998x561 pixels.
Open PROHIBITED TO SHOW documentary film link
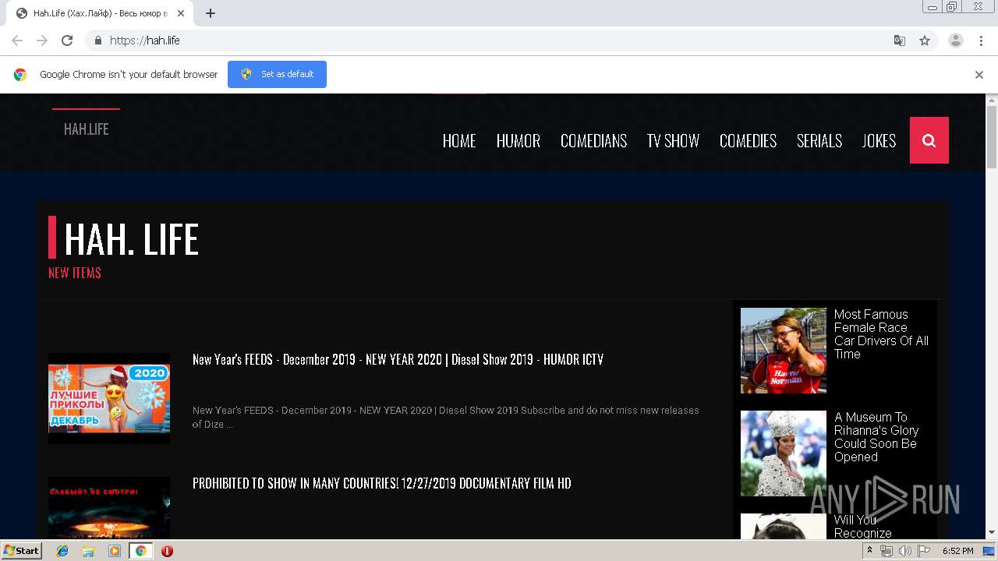click(381, 484)
